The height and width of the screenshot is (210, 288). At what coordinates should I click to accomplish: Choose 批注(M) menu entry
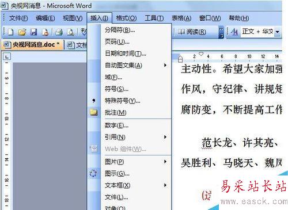129,112
